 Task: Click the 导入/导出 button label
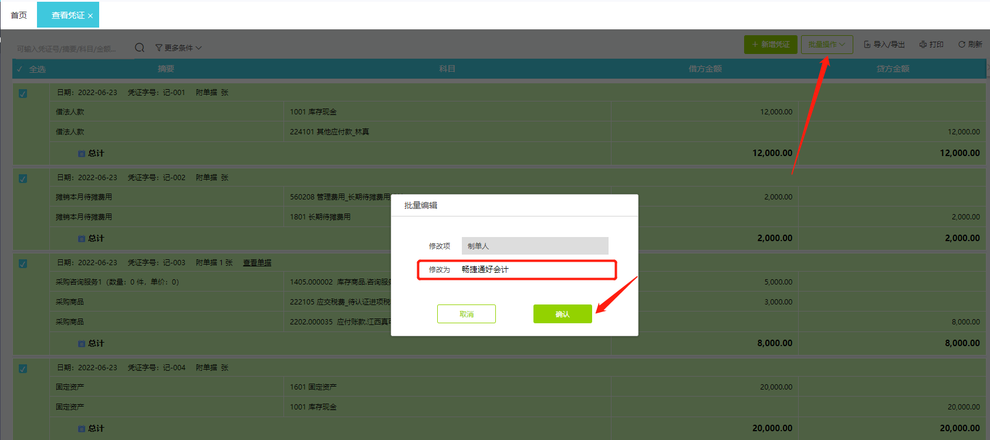point(889,45)
